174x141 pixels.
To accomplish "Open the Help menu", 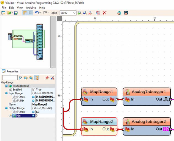I will (x=42, y=8).
